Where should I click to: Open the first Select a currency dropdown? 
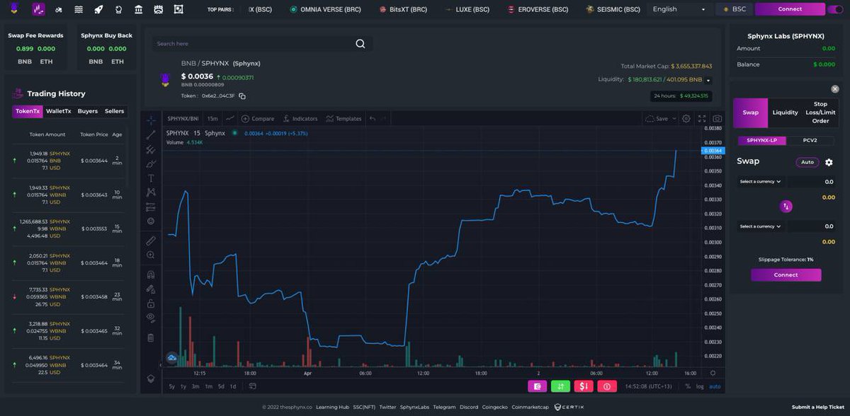760,182
